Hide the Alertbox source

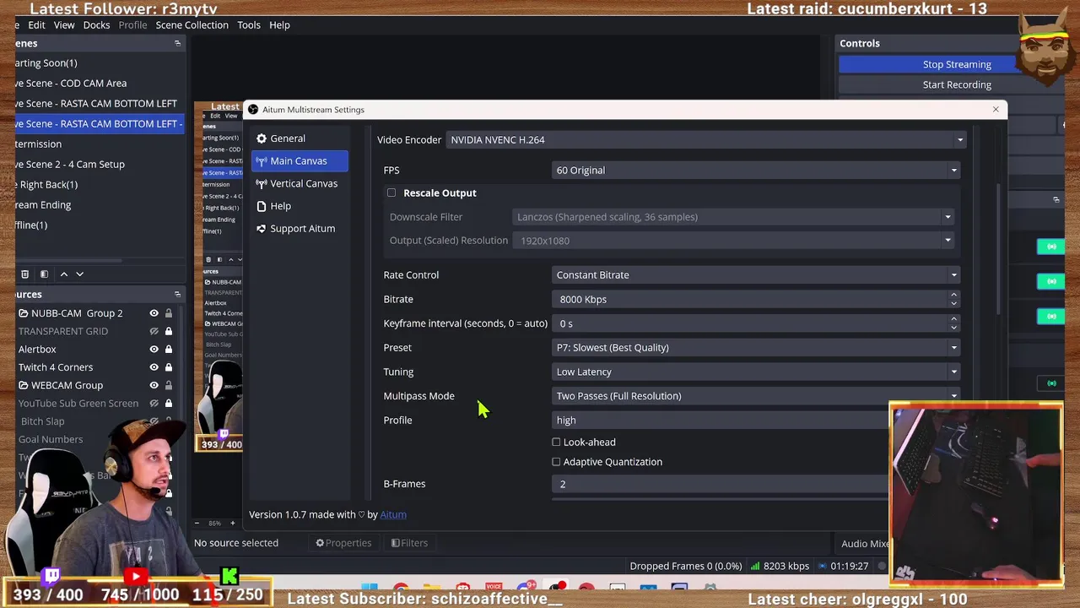pyautogui.click(x=154, y=349)
